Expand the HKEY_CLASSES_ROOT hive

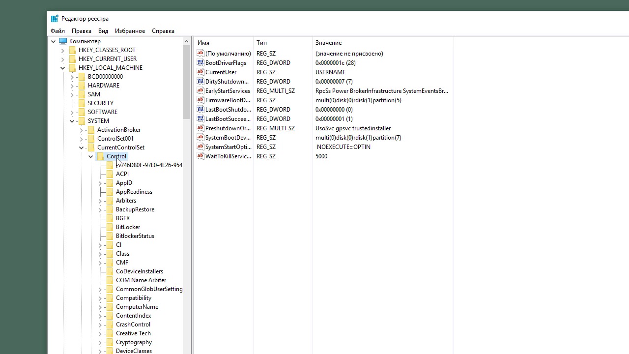[x=62, y=50]
